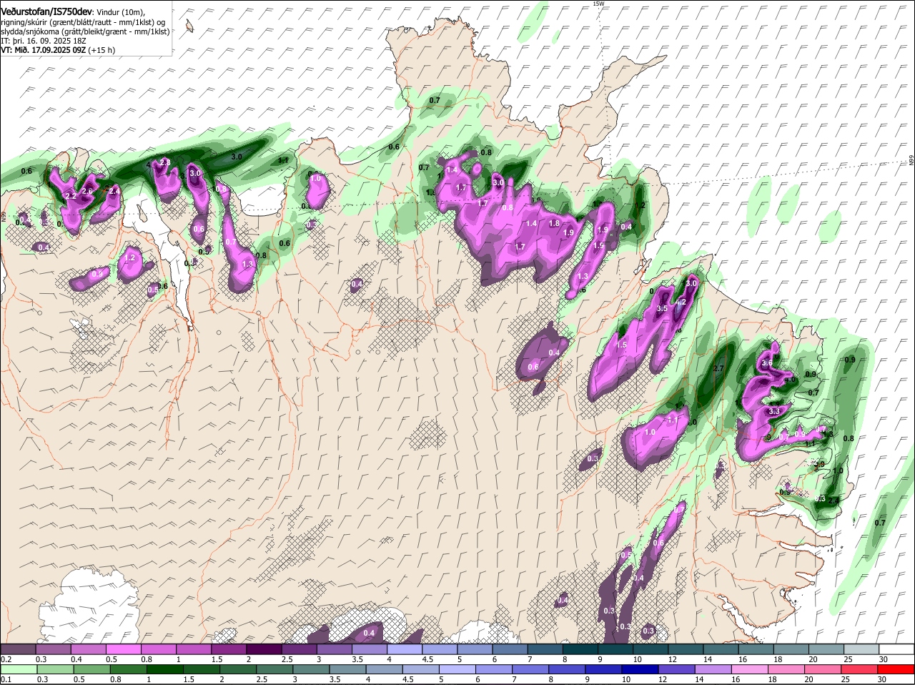
Task: Select the IT: þri. 16. 09. 2025 18Z line
Action: point(44,41)
